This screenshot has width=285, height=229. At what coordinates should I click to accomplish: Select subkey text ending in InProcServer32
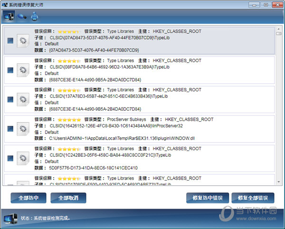(116, 126)
